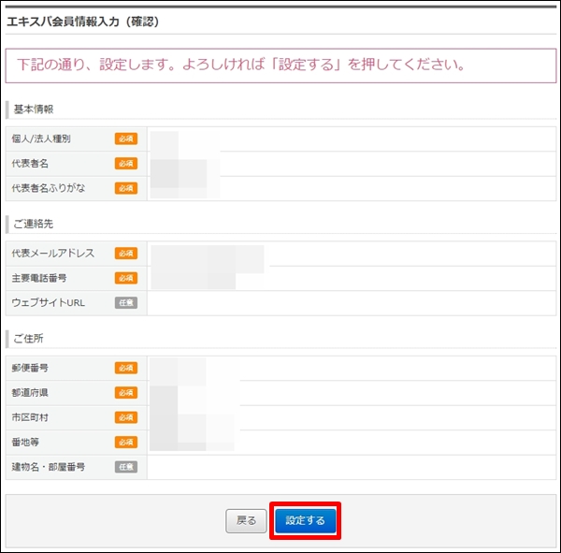This screenshot has width=561, height=553.
Task: Click the empty ウェブサイトURL value cell
Action: [x=352, y=303]
